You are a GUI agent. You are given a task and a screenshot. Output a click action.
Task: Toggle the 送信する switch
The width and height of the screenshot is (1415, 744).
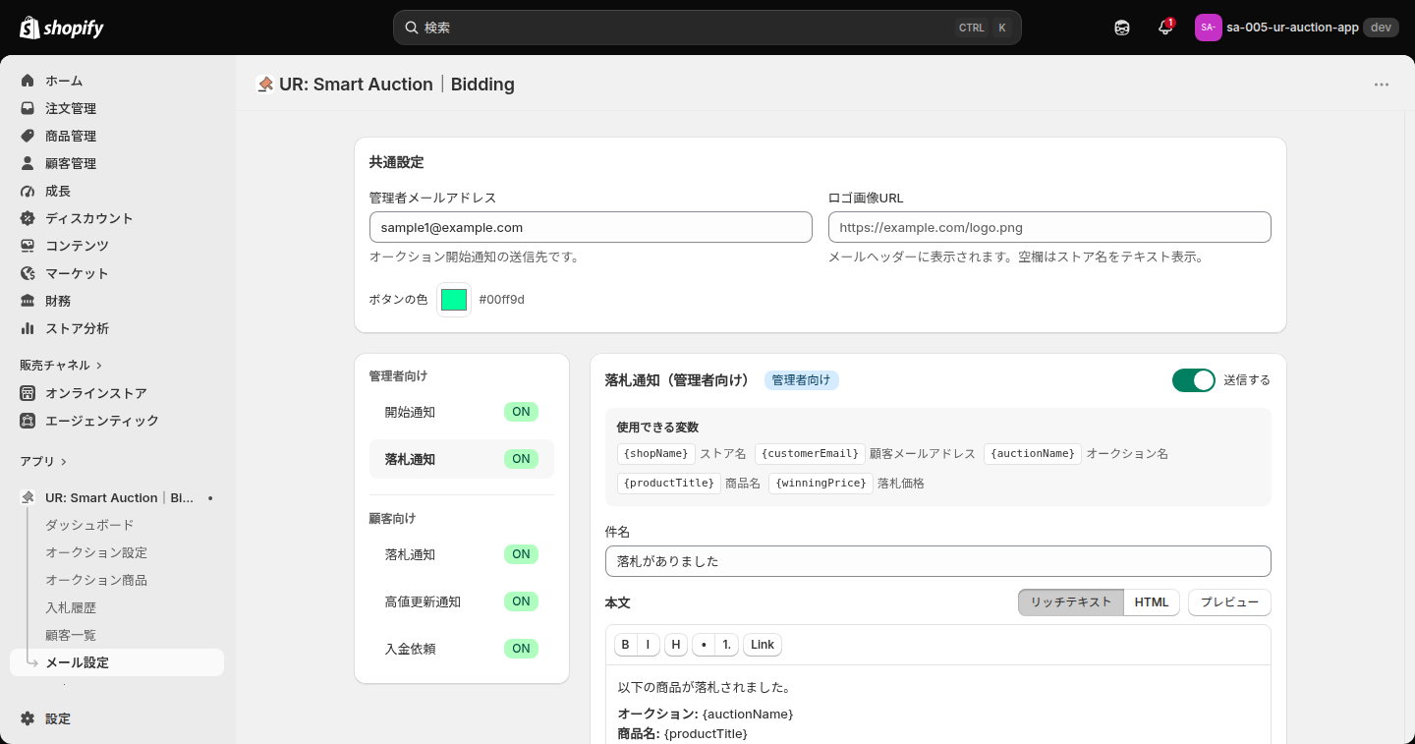point(1194,380)
